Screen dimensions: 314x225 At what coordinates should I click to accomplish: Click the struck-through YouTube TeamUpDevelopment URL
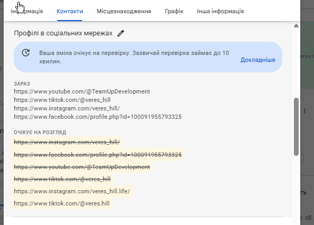(x=82, y=167)
